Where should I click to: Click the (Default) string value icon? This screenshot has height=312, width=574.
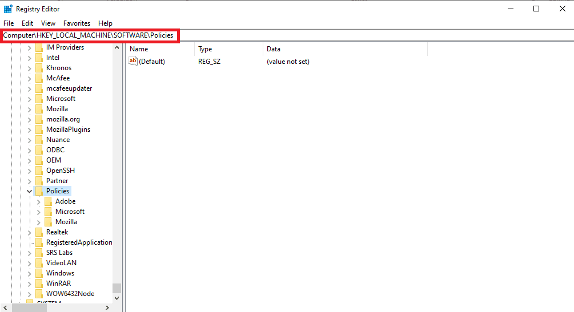tap(133, 61)
